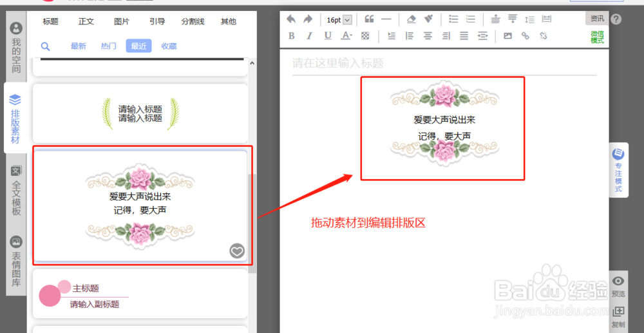Preview the article with 预览
The height and width of the screenshot is (333, 644).
point(618,286)
